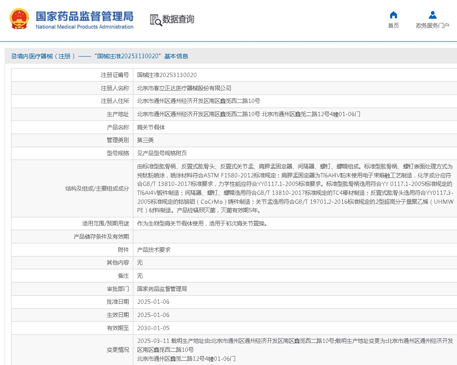Select the 型号规格 label cell
457x365 pixels.
72,153
